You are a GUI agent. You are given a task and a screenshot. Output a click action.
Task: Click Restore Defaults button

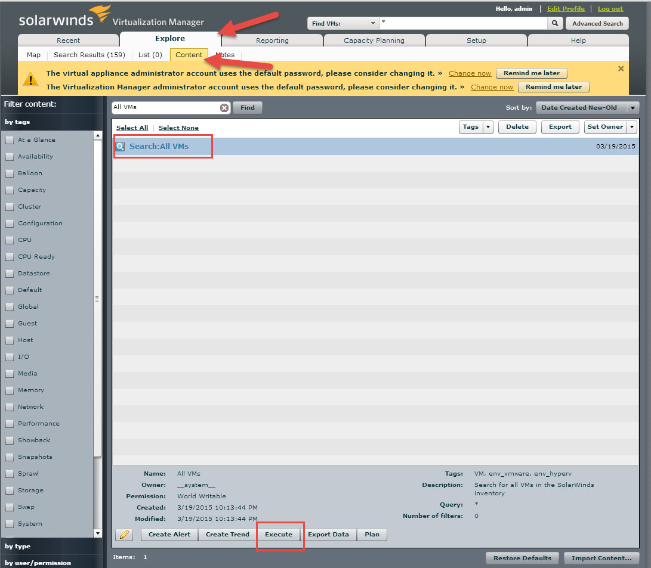click(x=522, y=558)
